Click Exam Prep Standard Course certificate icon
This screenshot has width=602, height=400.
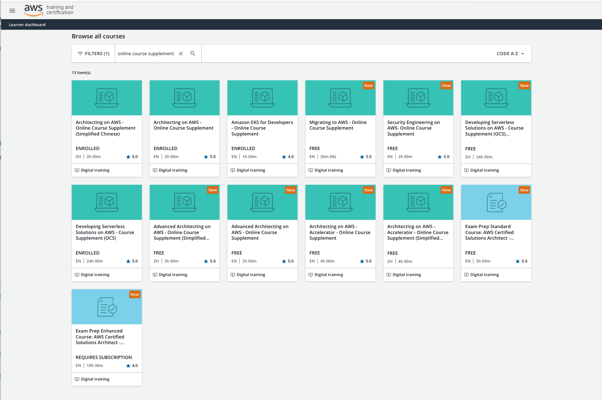(x=496, y=202)
